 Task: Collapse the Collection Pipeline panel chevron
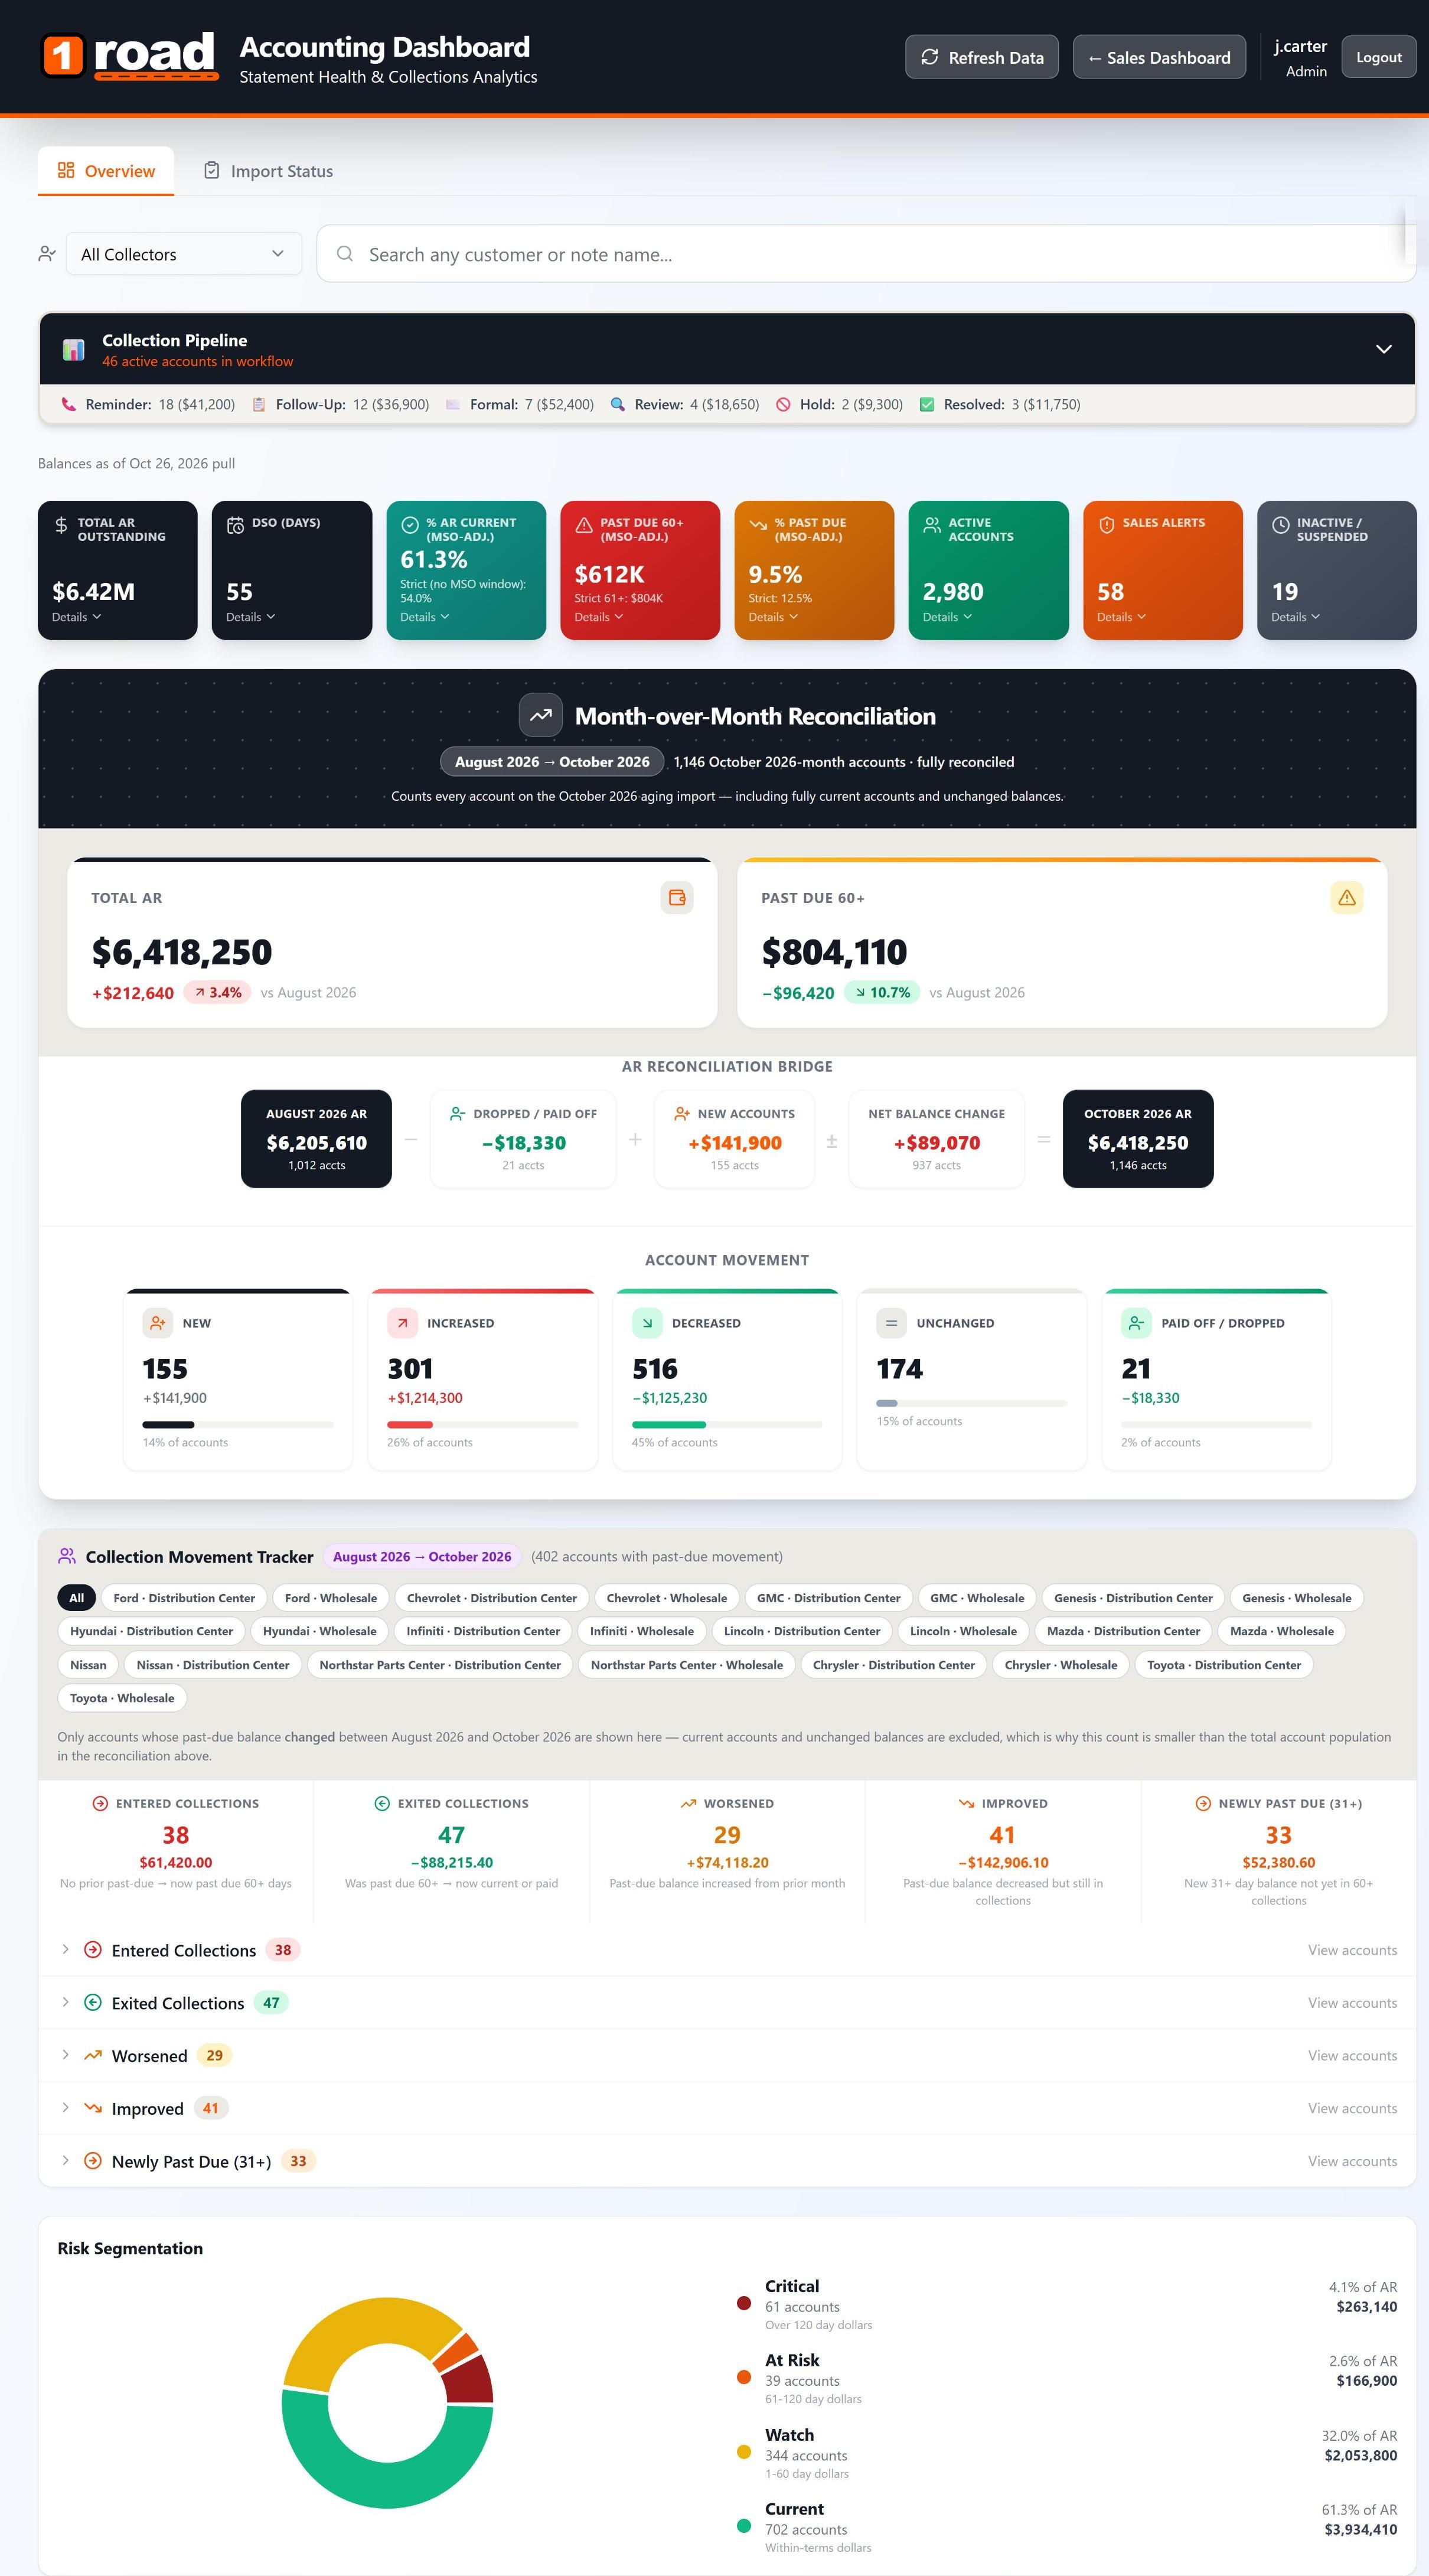click(x=1384, y=349)
